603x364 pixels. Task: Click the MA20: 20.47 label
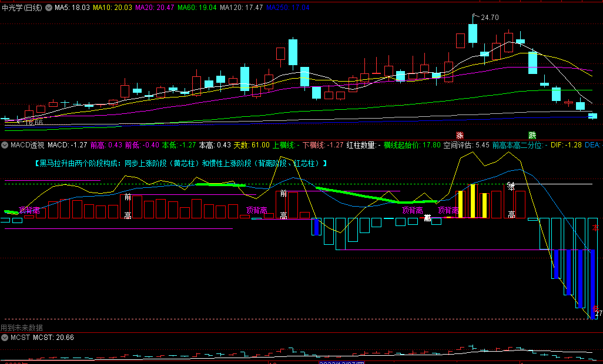[155, 7]
